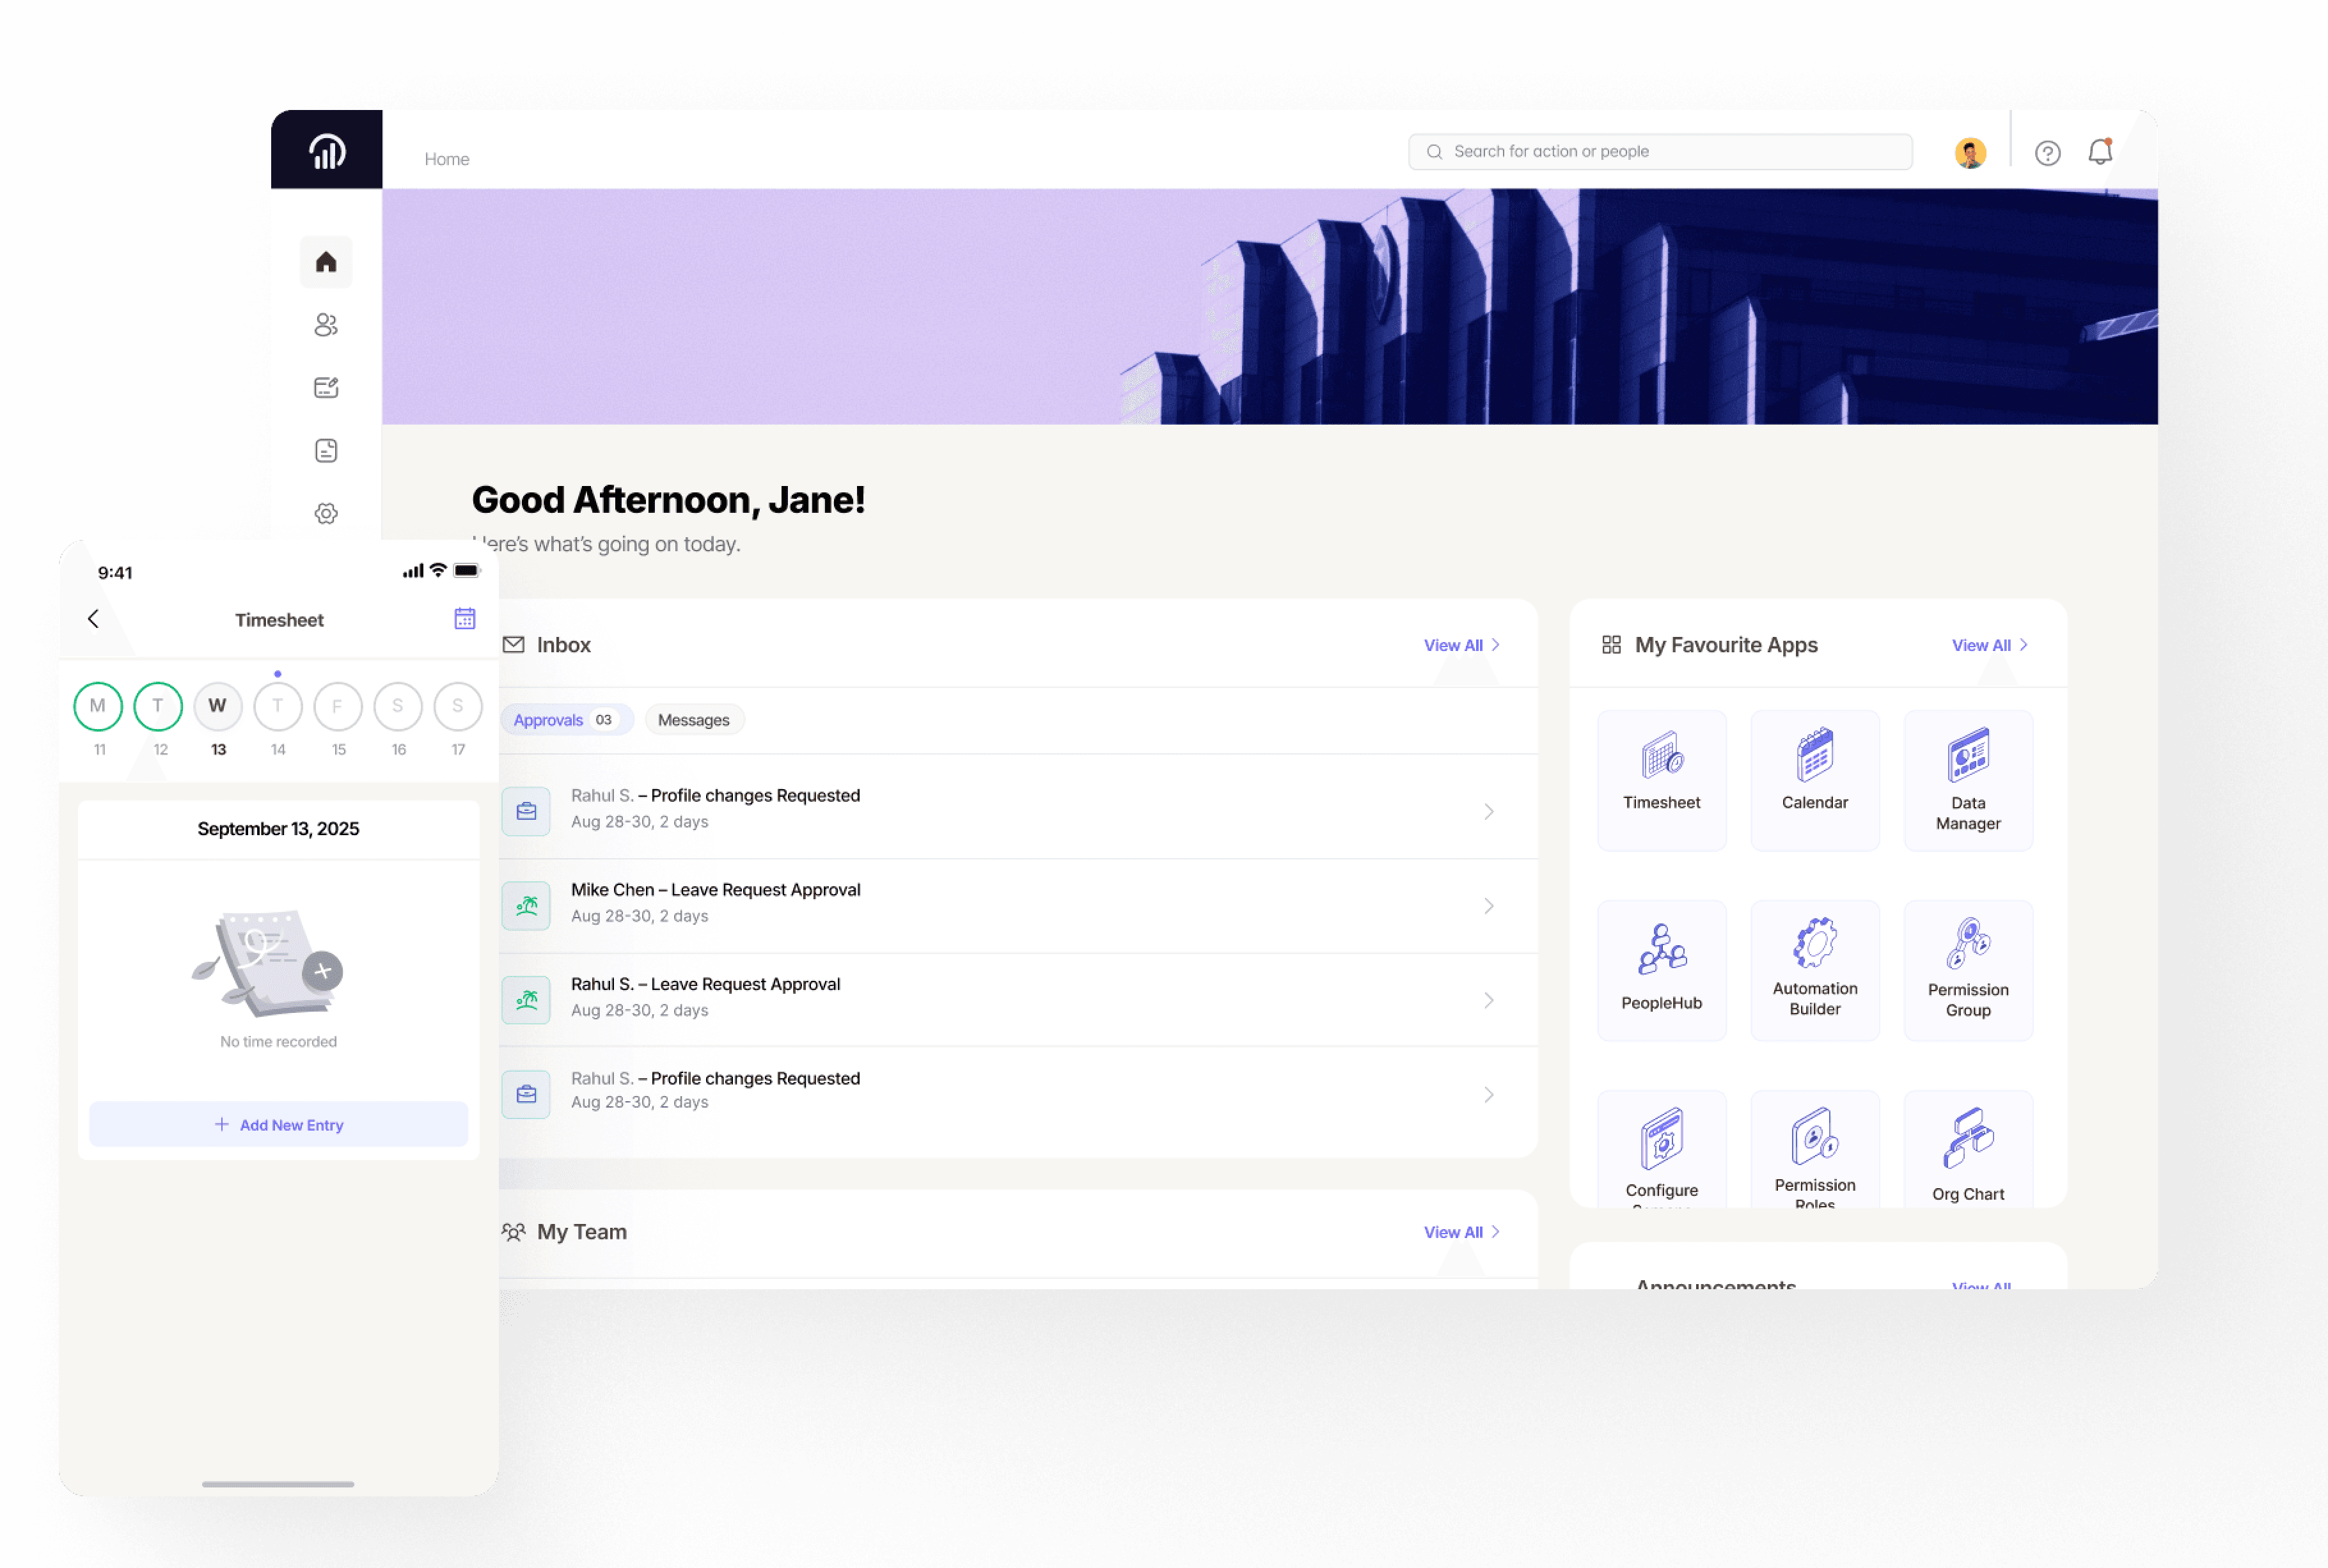Select Monday 11 day circle

coord(98,706)
